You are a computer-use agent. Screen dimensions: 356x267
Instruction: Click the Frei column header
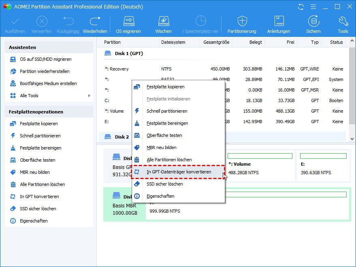pos(290,42)
